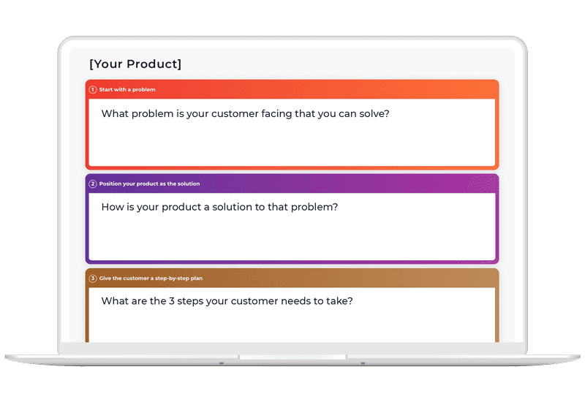This screenshot has width=585, height=402.
Task: Click into the customer problem text box
Action: pos(292,132)
